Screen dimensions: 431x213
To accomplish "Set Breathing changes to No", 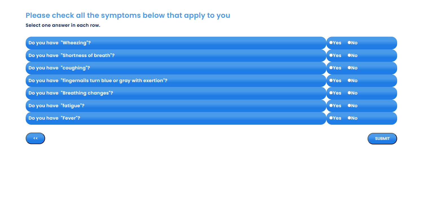I will pyautogui.click(x=349, y=93).
